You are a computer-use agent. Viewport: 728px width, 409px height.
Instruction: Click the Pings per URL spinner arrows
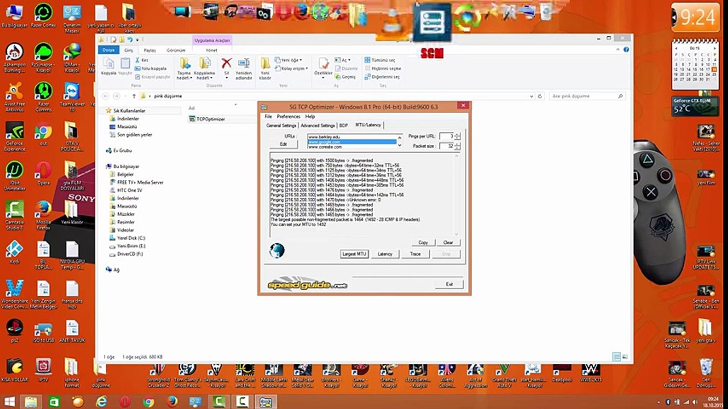(x=457, y=136)
